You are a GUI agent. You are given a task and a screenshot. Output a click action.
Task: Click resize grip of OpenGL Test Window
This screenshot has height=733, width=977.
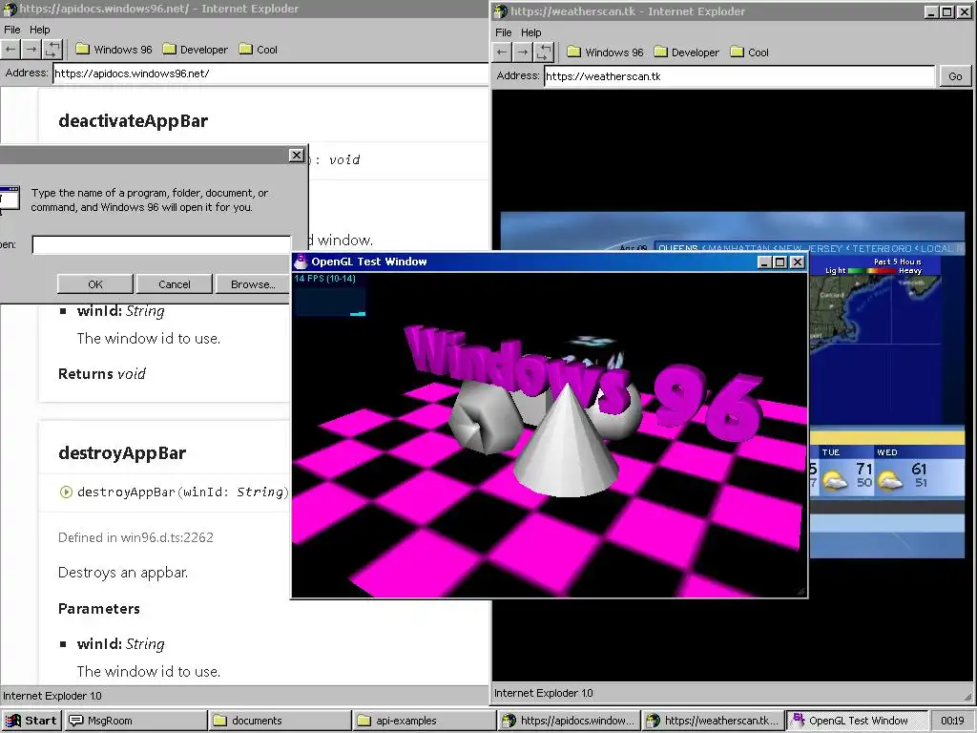[x=801, y=592]
